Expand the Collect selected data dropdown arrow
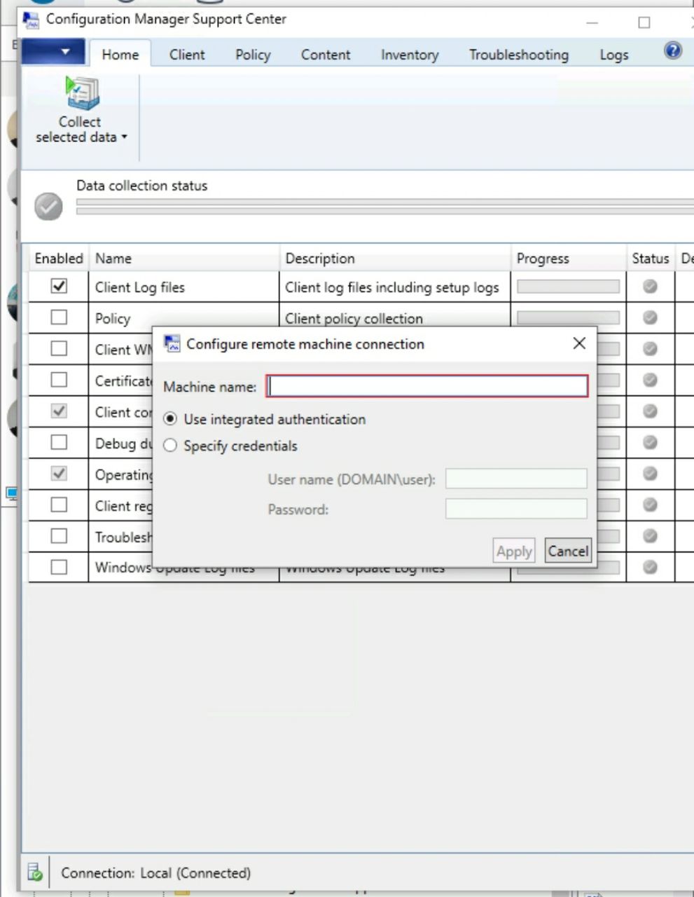Viewport: 694px width, 897px height. click(125, 137)
